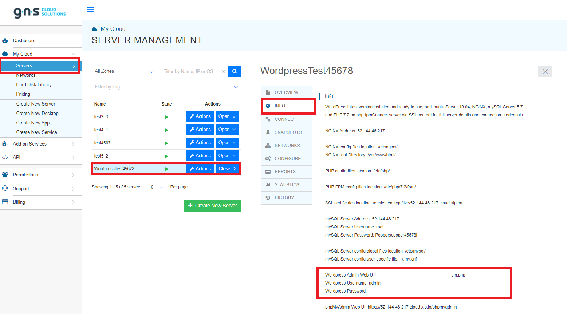Click Actions for WordpressTest45678
Viewport: 567px width, 314px height.
click(200, 169)
